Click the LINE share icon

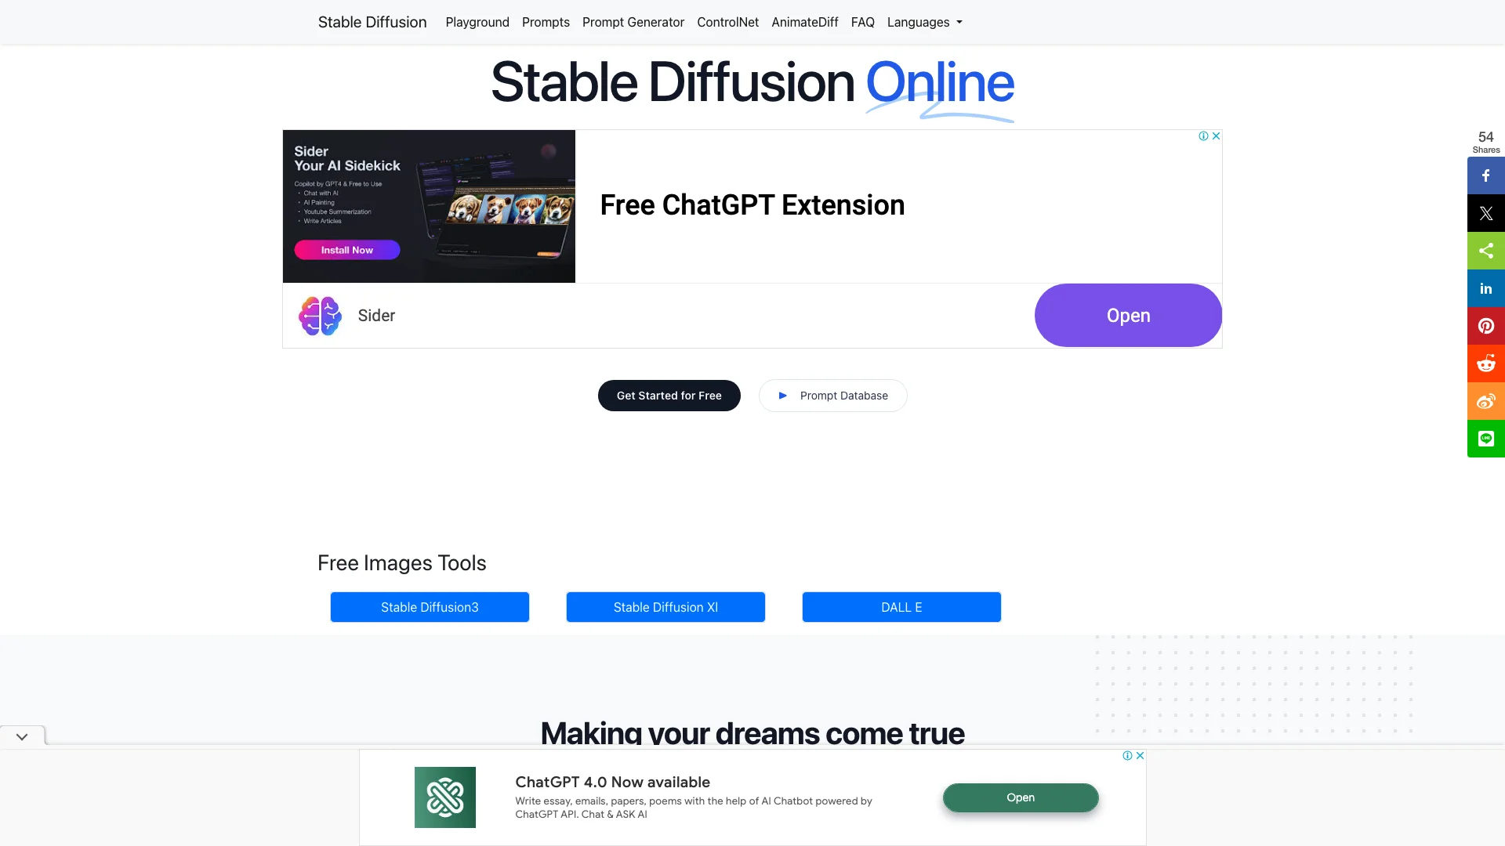pos(1485,438)
